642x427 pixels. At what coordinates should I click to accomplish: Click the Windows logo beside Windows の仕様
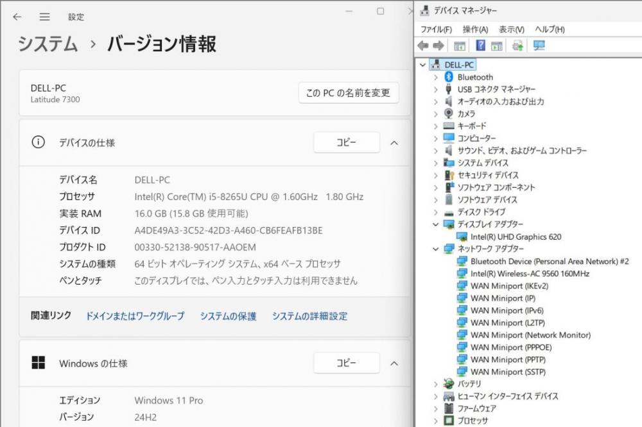pos(39,362)
